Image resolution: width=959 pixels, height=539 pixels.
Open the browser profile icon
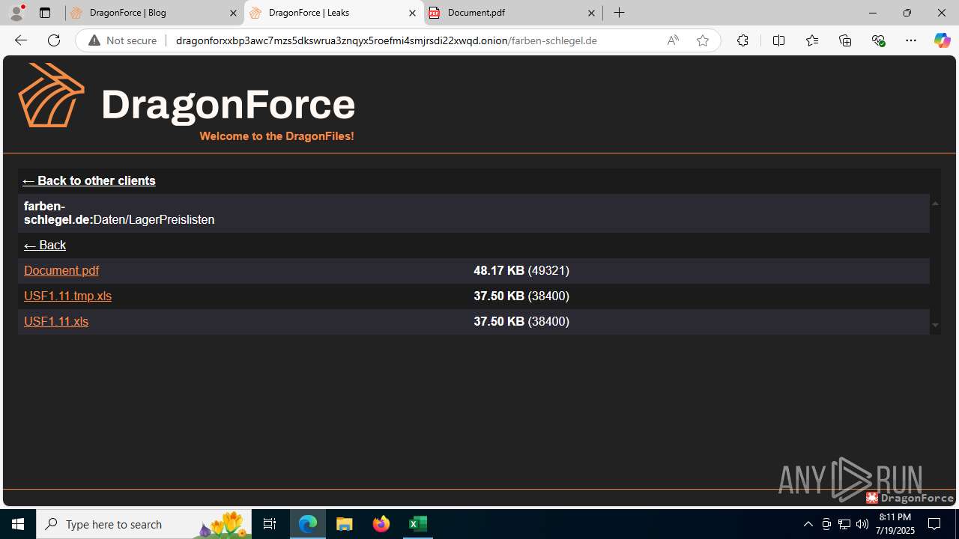click(x=16, y=13)
